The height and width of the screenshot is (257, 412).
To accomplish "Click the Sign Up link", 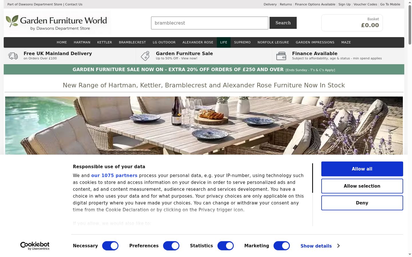I will 344,4.
